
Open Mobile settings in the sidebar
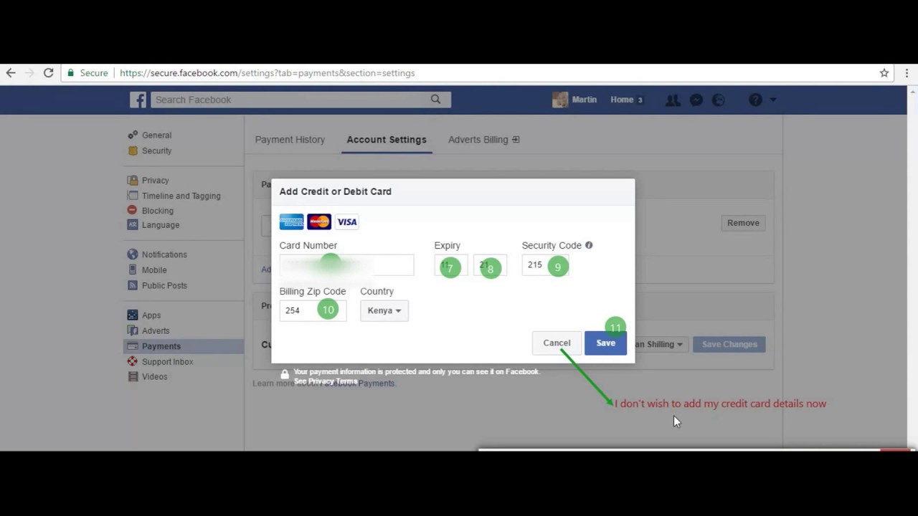pos(154,270)
